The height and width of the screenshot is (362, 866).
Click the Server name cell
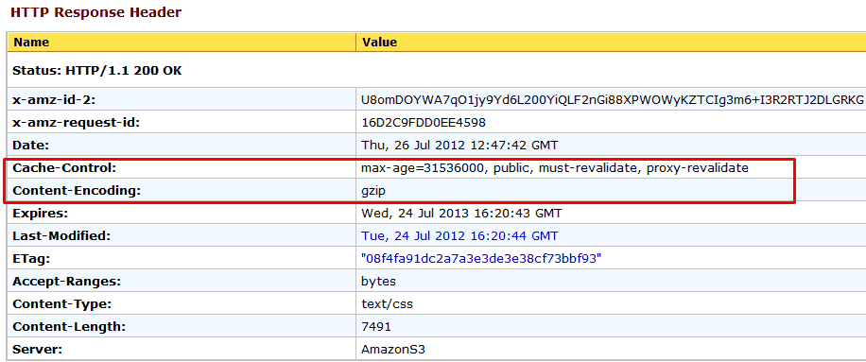coord(182,350)
